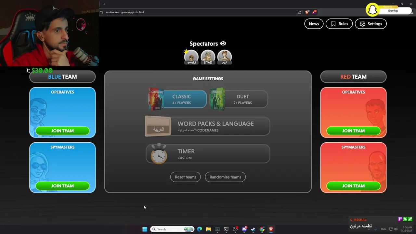Join Red team as Operative
This screenshot has width=416, height=234.
(353, 131)
